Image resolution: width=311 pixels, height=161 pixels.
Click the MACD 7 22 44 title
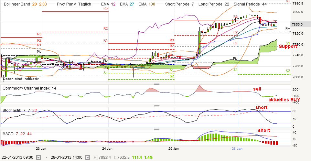17,134
